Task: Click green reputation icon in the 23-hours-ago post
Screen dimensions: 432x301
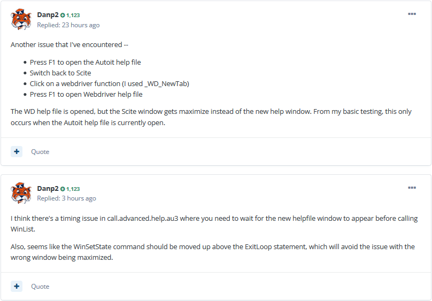Action: point(63,16)
